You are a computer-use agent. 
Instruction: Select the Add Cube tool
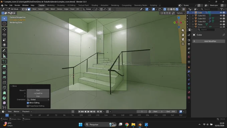[4, 62]
